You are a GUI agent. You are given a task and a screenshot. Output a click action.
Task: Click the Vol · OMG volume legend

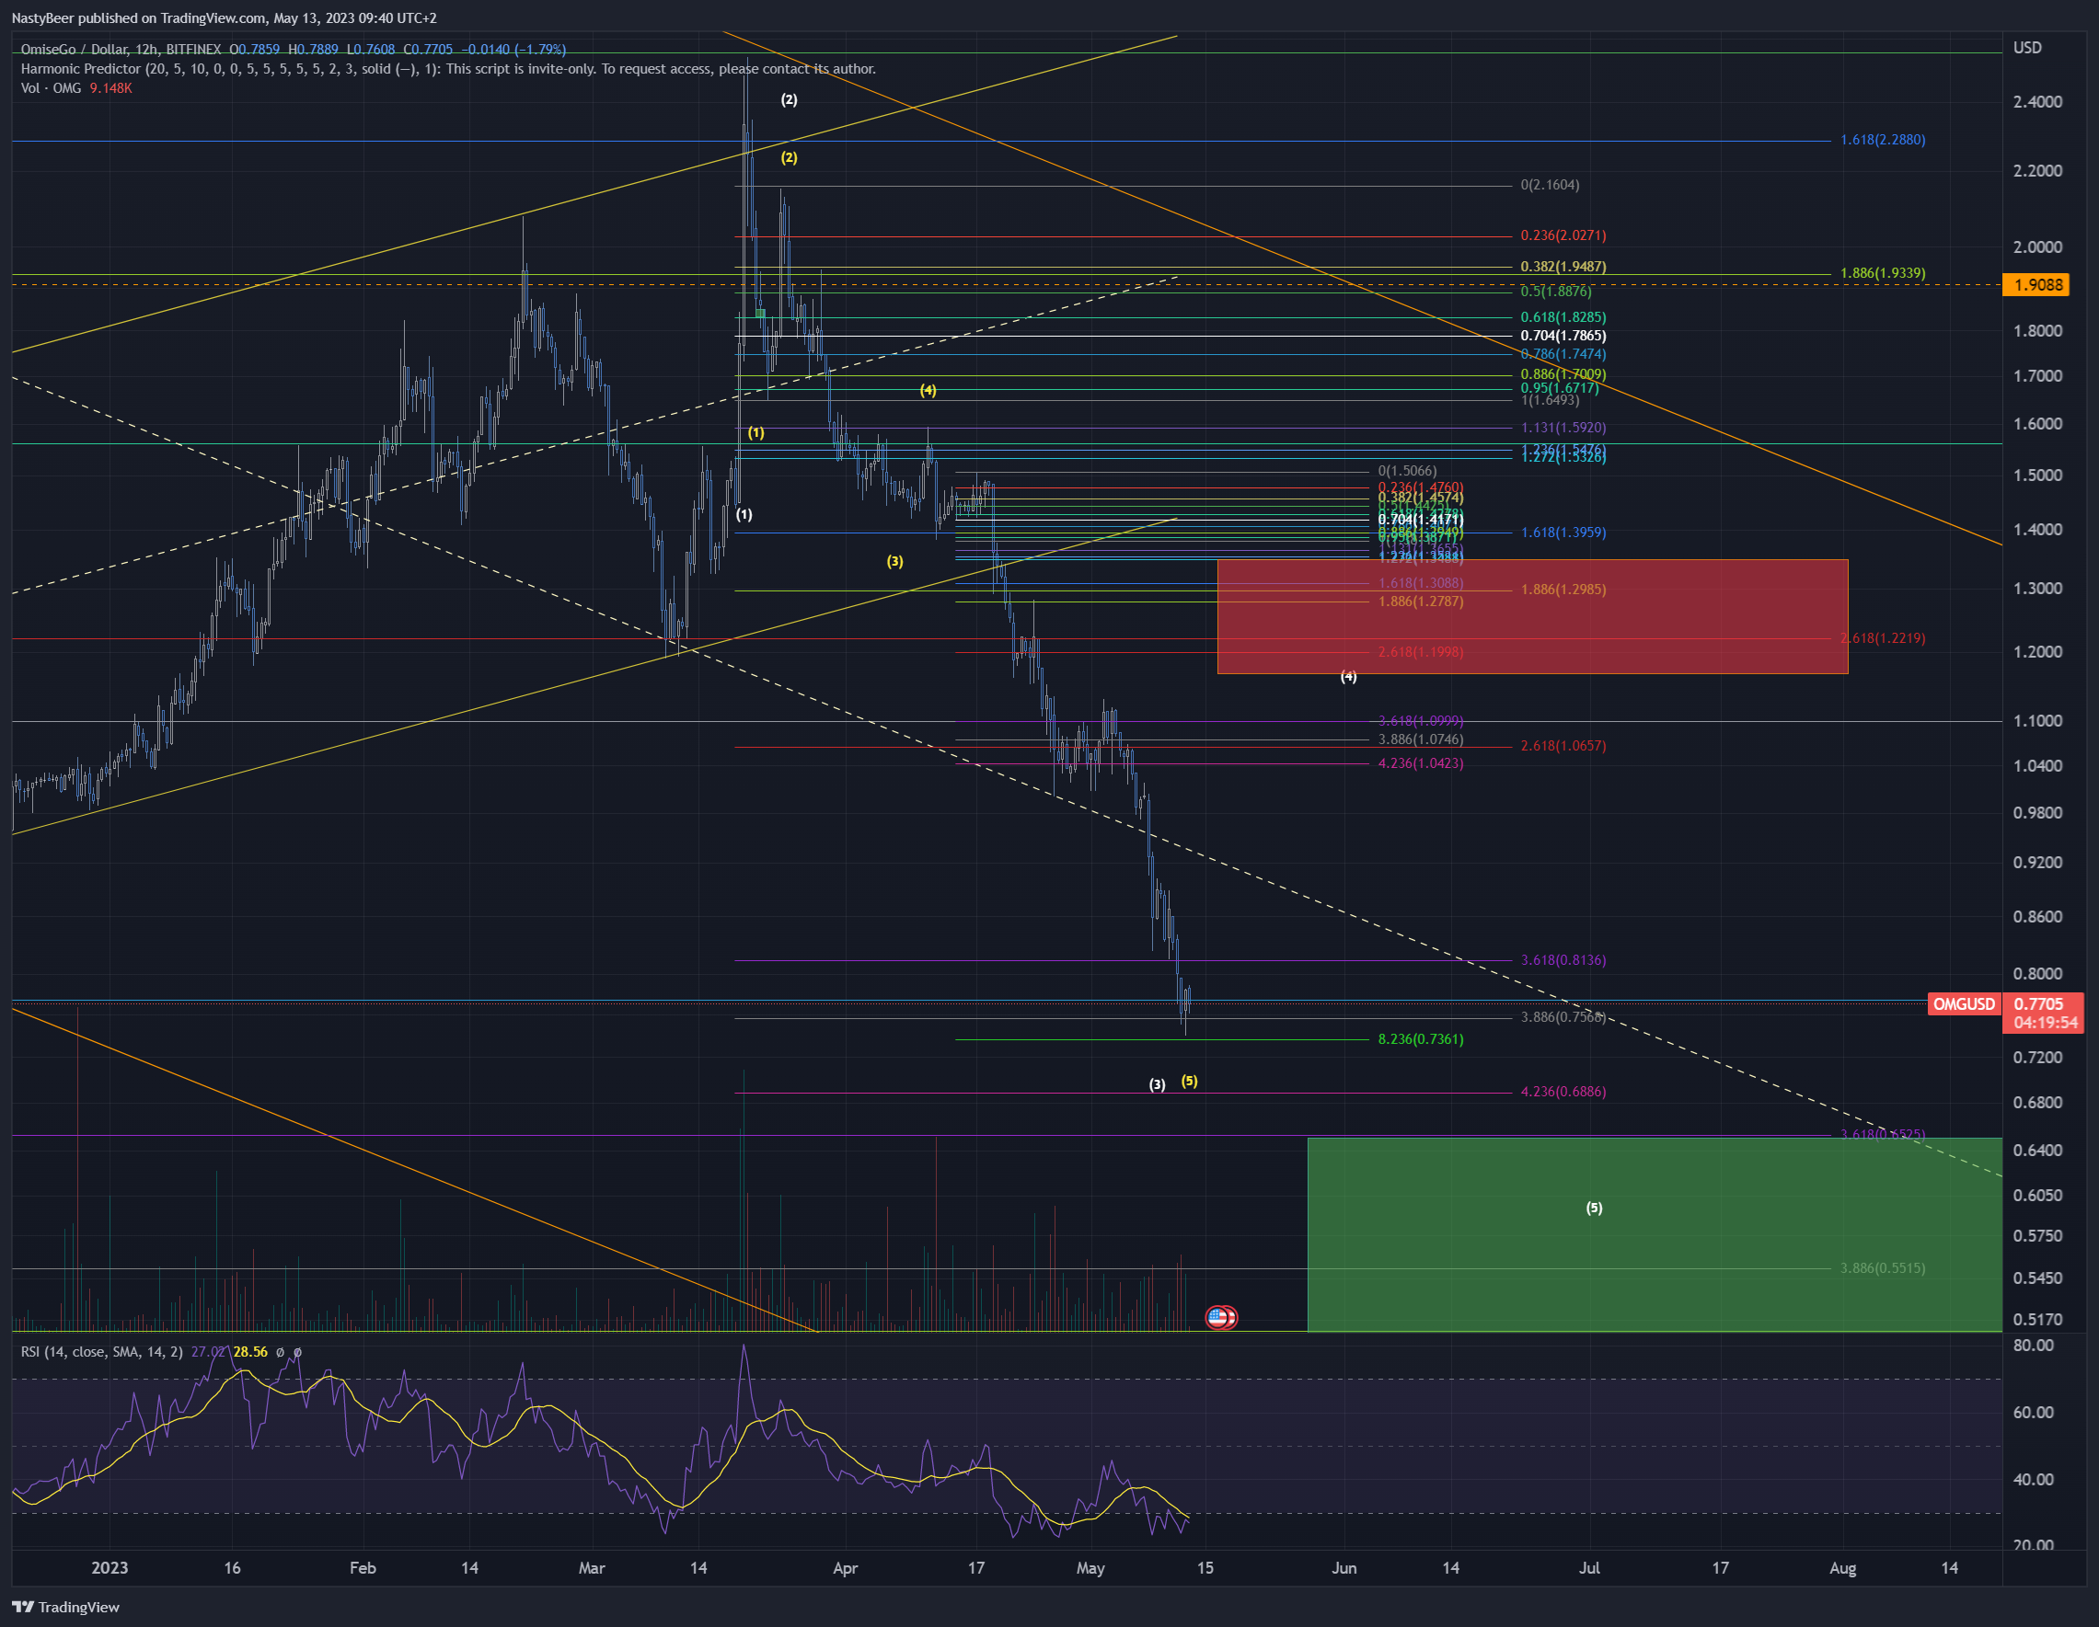51,87
